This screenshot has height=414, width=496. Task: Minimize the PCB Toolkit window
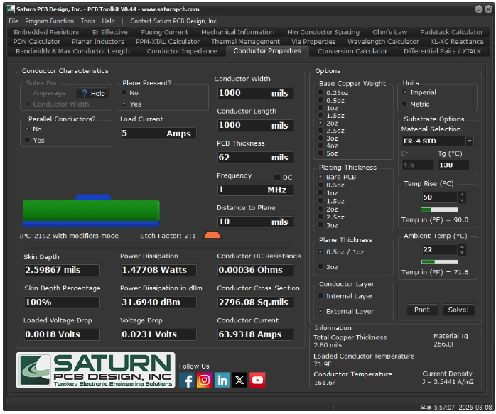479,9
